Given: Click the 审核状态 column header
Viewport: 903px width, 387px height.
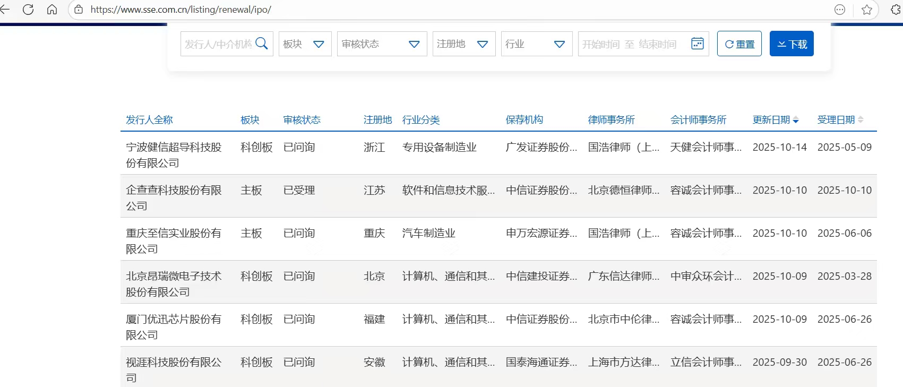Looking at the screenshot, I should (x=302, y=120).
